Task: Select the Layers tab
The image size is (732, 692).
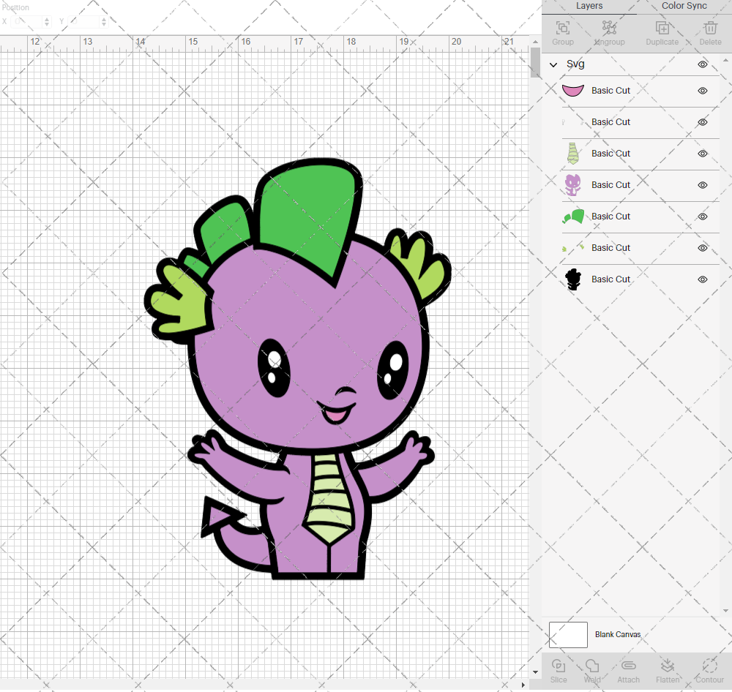Action: click(x=589, y=6)
